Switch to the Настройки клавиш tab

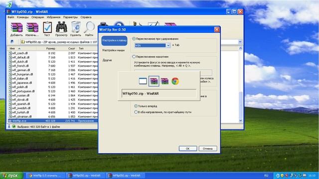(114, 40)
